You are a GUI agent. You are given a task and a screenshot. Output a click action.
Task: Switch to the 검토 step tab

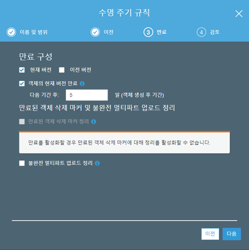pyautogui.click(x=215, y=32)
